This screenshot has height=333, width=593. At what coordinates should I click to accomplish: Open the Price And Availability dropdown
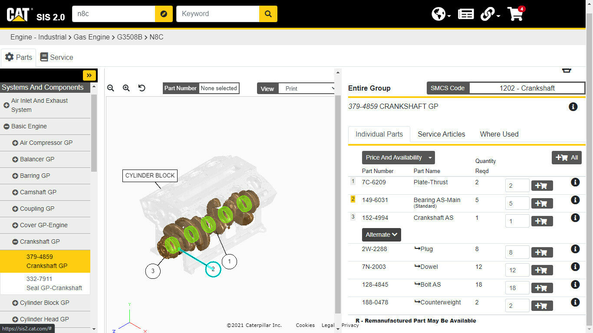point(398,157)
